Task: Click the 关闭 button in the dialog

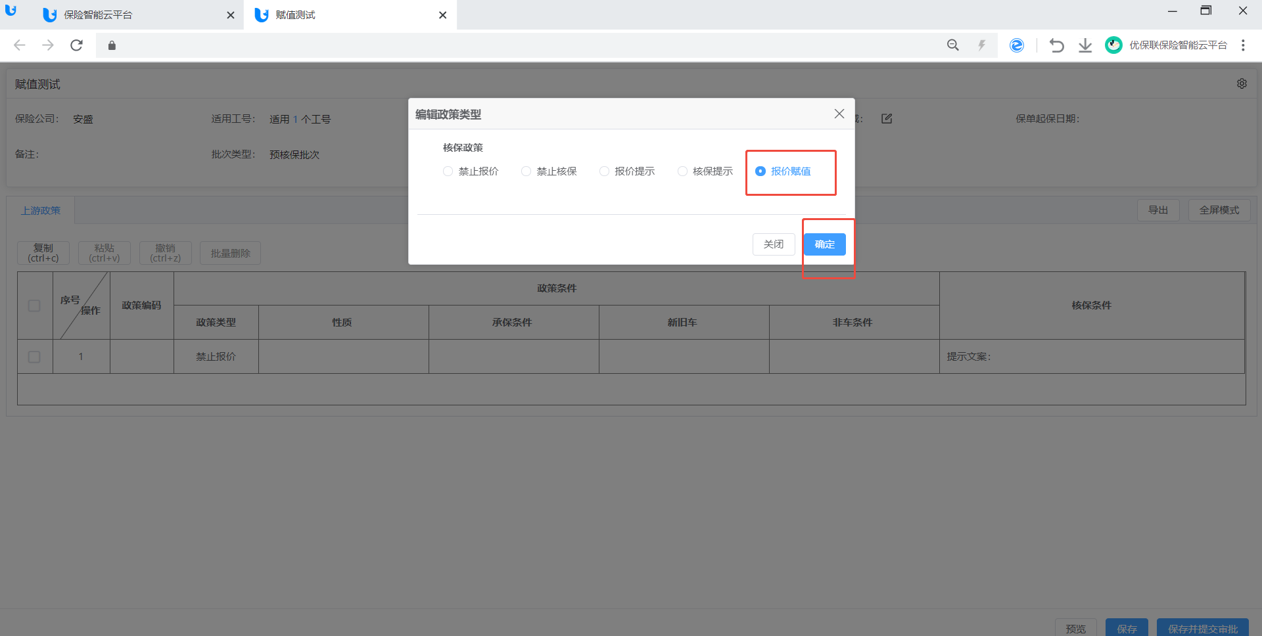Action: 774,244
